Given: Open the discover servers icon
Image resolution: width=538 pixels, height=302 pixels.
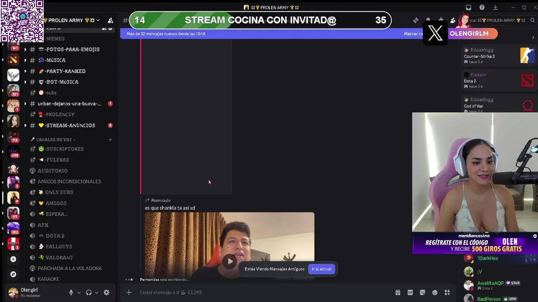Looking at the screenshot, I should pyautogui.click(x=13, y=274).
